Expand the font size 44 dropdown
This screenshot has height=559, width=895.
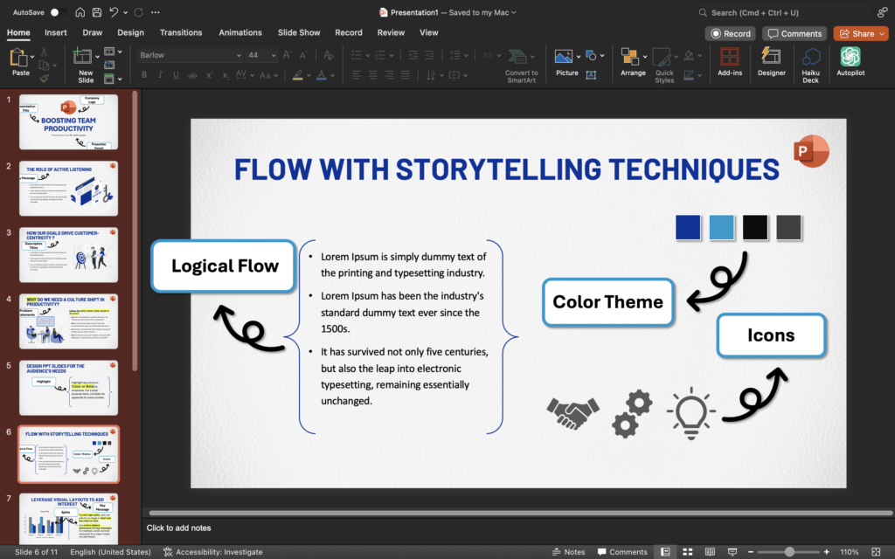pyautogui.click(x=274, y=55)
